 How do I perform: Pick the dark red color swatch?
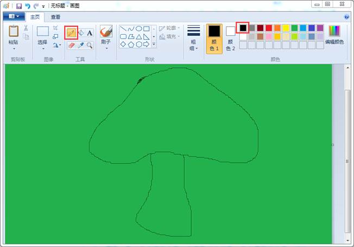coord(260,28)
